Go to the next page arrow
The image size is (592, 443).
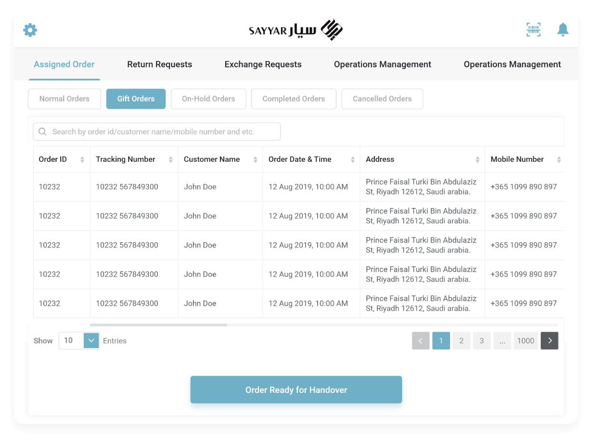pyautogui.click(x=550, y=340)
